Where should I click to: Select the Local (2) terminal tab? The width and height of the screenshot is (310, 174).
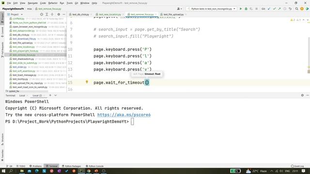[37, 96]
